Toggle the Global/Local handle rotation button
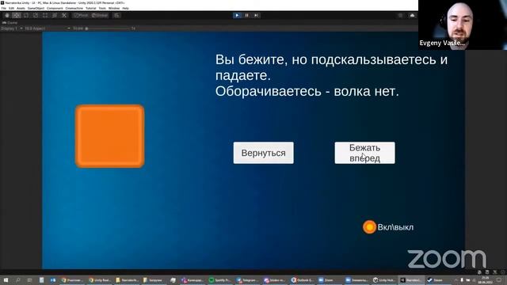507x285 pixels. pos(99,15)
